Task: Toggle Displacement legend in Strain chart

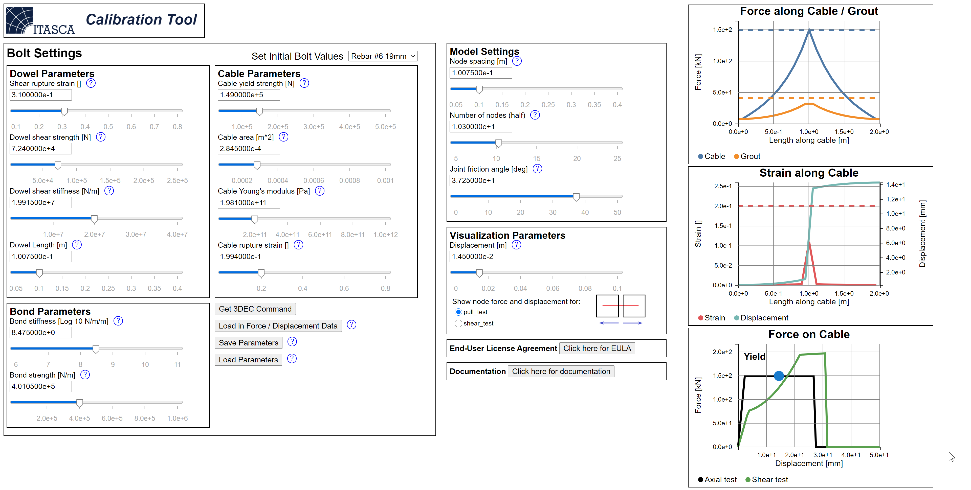Action: pos(761,318)
